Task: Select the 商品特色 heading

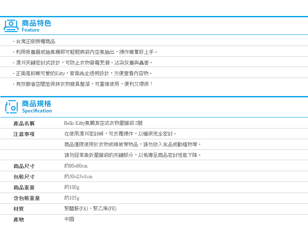Action: [36, 23]
